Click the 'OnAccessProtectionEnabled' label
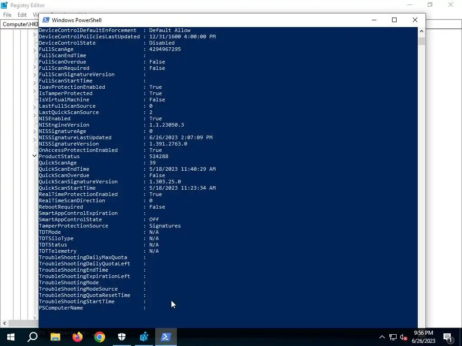Screen dimensions: 462x346 click(78, 150)
